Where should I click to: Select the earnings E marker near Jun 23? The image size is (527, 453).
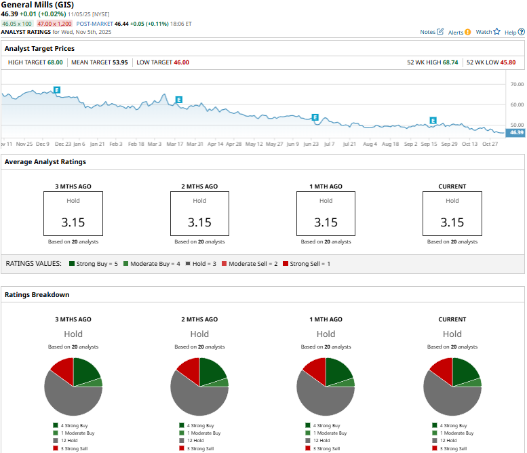point(315,117)
